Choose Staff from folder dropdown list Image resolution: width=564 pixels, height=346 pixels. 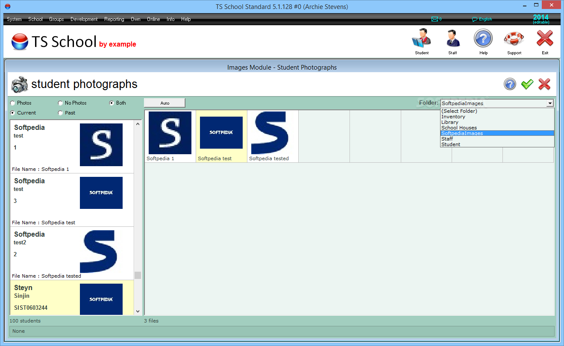pos(497,139)
